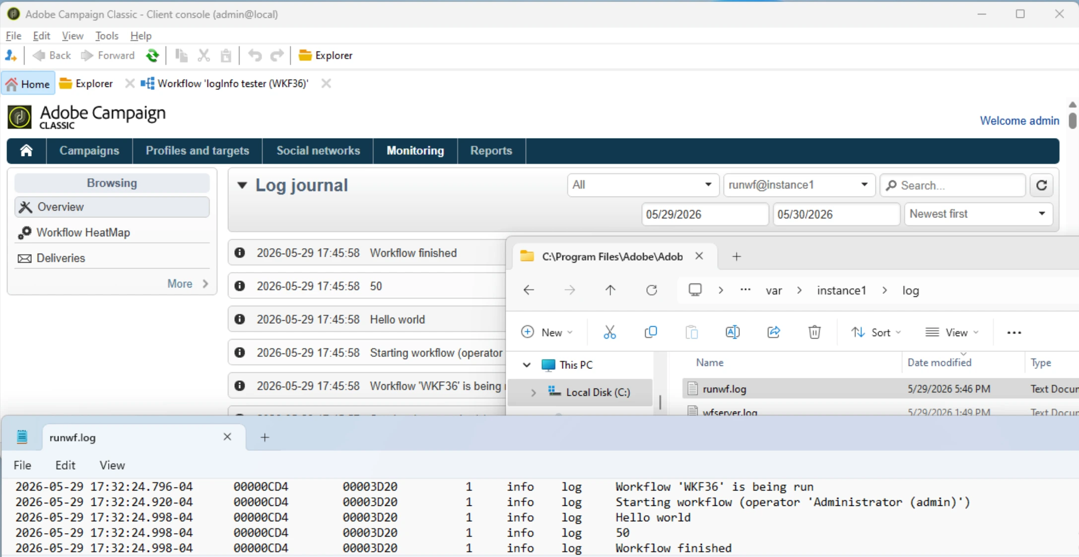Open the Campaigns navigation tab
1079x557 pixels.
(x=89, y=151)
